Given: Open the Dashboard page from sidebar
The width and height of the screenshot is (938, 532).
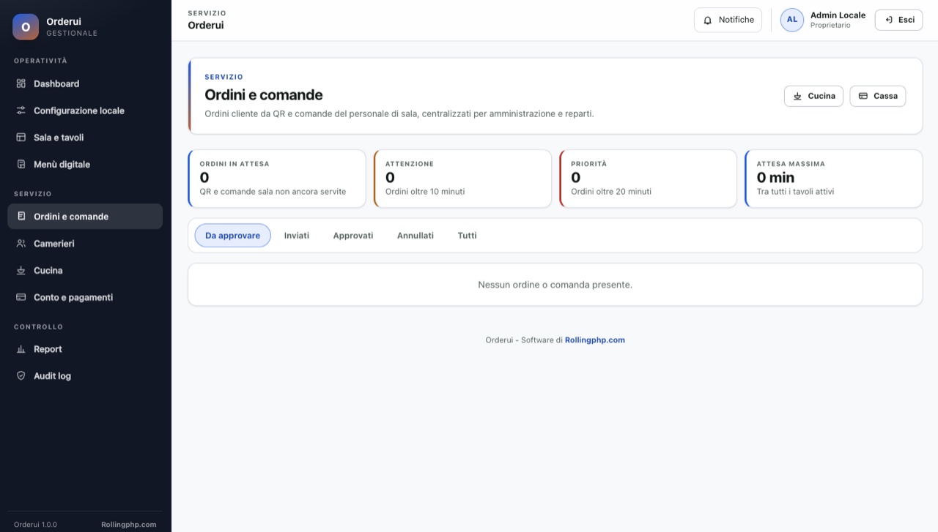Looking at the screenshot, I should [85, 83].
